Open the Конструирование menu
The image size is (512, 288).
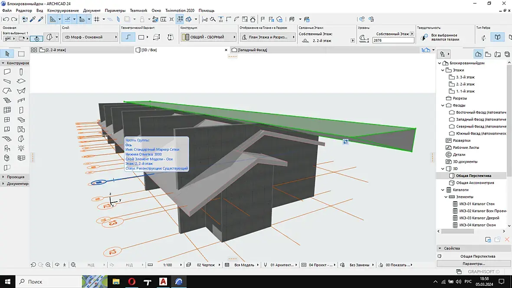point(63,10)
